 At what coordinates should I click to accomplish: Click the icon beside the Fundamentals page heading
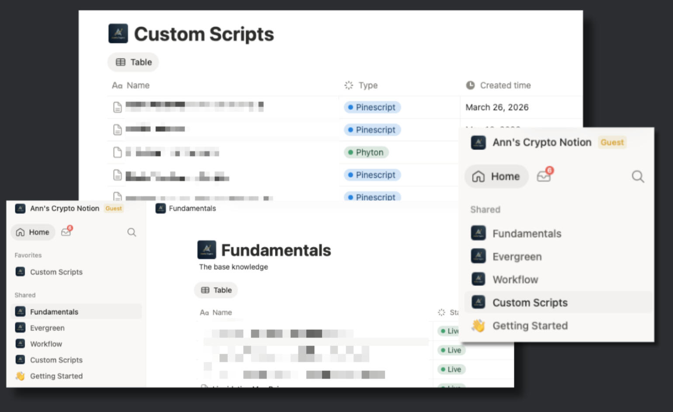207,250
